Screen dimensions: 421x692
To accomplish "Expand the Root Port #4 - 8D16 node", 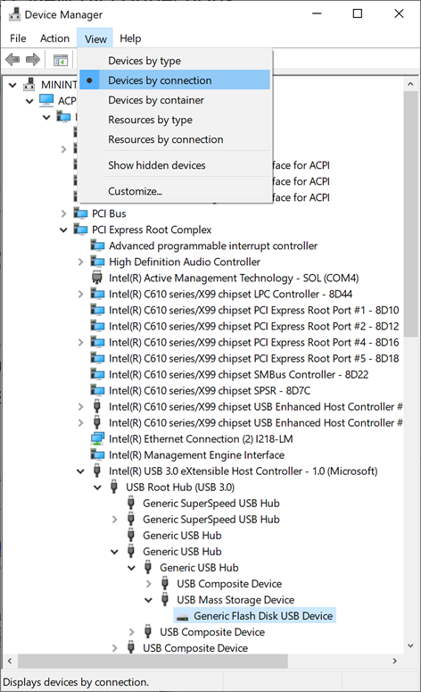I will (x=80, y=343).
